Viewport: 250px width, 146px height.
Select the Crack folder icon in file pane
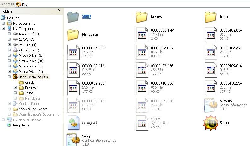pos(73,17)
